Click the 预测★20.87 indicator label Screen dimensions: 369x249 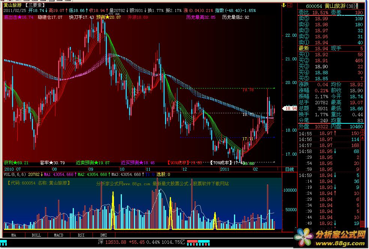pyautogui.click(x=108, y=17)
